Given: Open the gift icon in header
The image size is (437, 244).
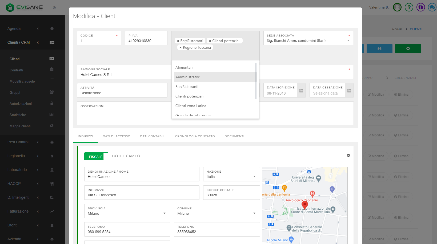Looking at the screenshot, I should 420,7.
